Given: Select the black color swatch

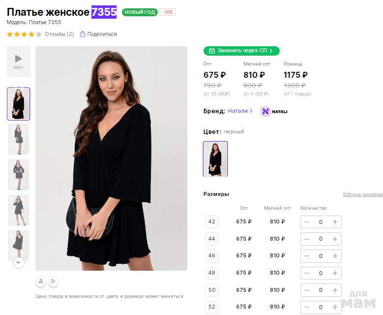Looking at the screenshot, I should tap(215, 159).
